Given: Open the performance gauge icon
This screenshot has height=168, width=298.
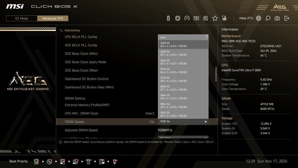Looking at the screenshot, I should tap(187, 18).
